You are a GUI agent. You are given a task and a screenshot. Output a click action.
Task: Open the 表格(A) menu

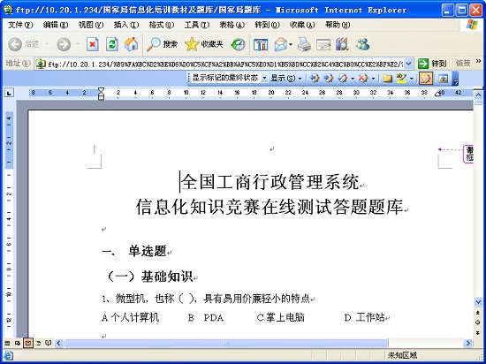coord(232,25)
